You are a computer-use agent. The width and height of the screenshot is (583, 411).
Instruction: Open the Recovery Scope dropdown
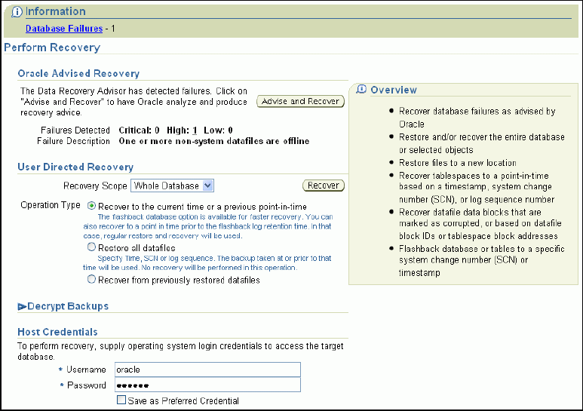pyautogui.click(x=173, y=186)
